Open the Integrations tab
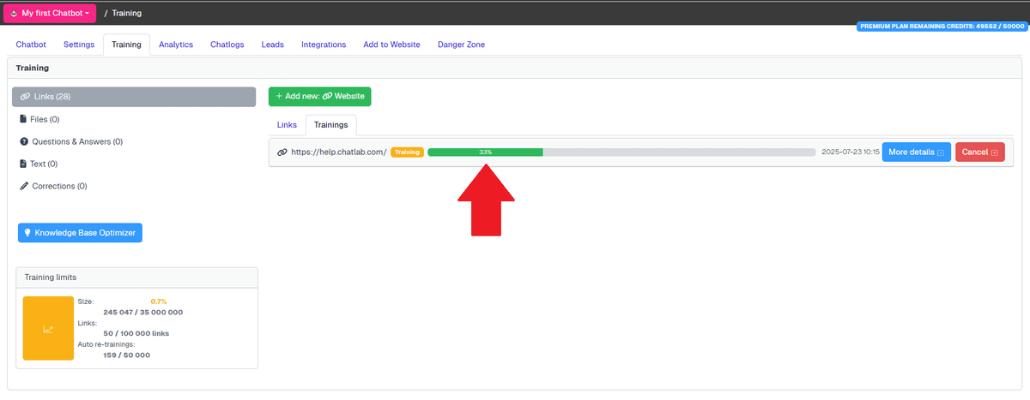The height and width of the screenshot is (400, 1030). pyautogui.click(x=324, y=45)
